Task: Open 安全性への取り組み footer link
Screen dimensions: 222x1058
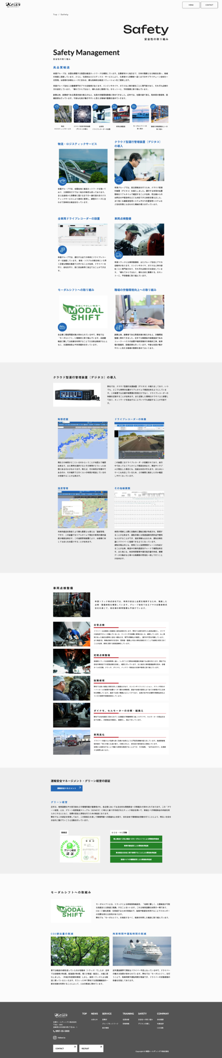Action: [145, 1020]
